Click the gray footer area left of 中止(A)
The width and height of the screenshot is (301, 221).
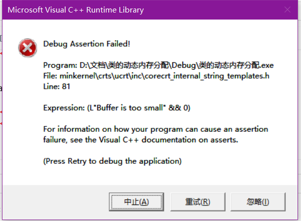point(56,202)
